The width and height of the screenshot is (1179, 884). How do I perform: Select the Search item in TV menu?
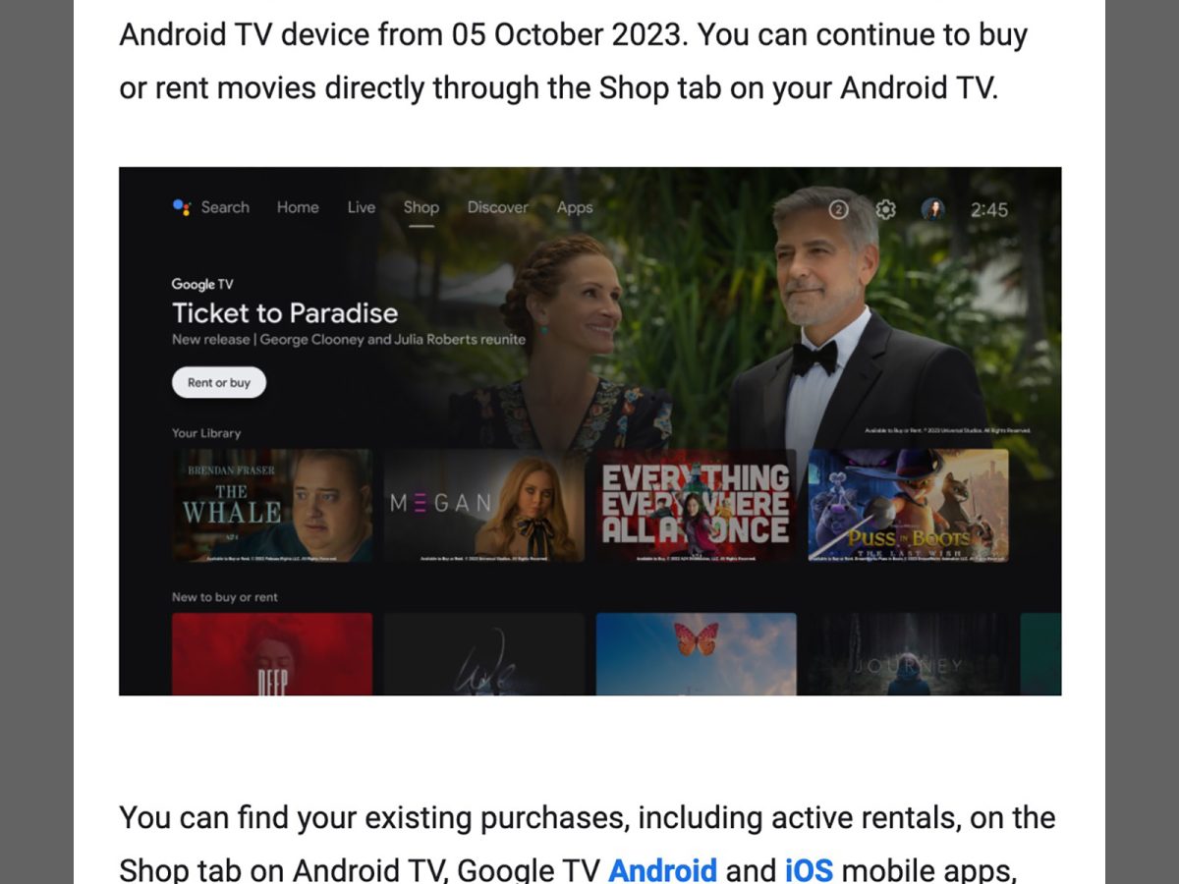pos(225,207)
